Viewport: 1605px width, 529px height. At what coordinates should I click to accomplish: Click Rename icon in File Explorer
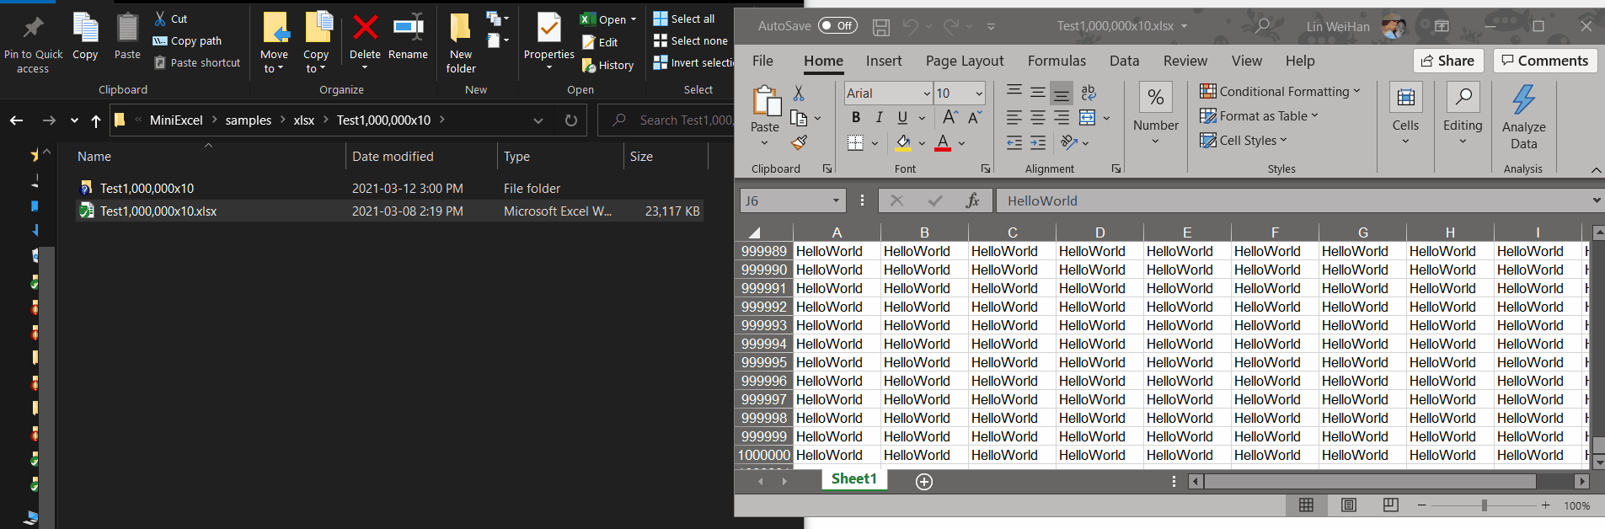click(x=409, y=27)
